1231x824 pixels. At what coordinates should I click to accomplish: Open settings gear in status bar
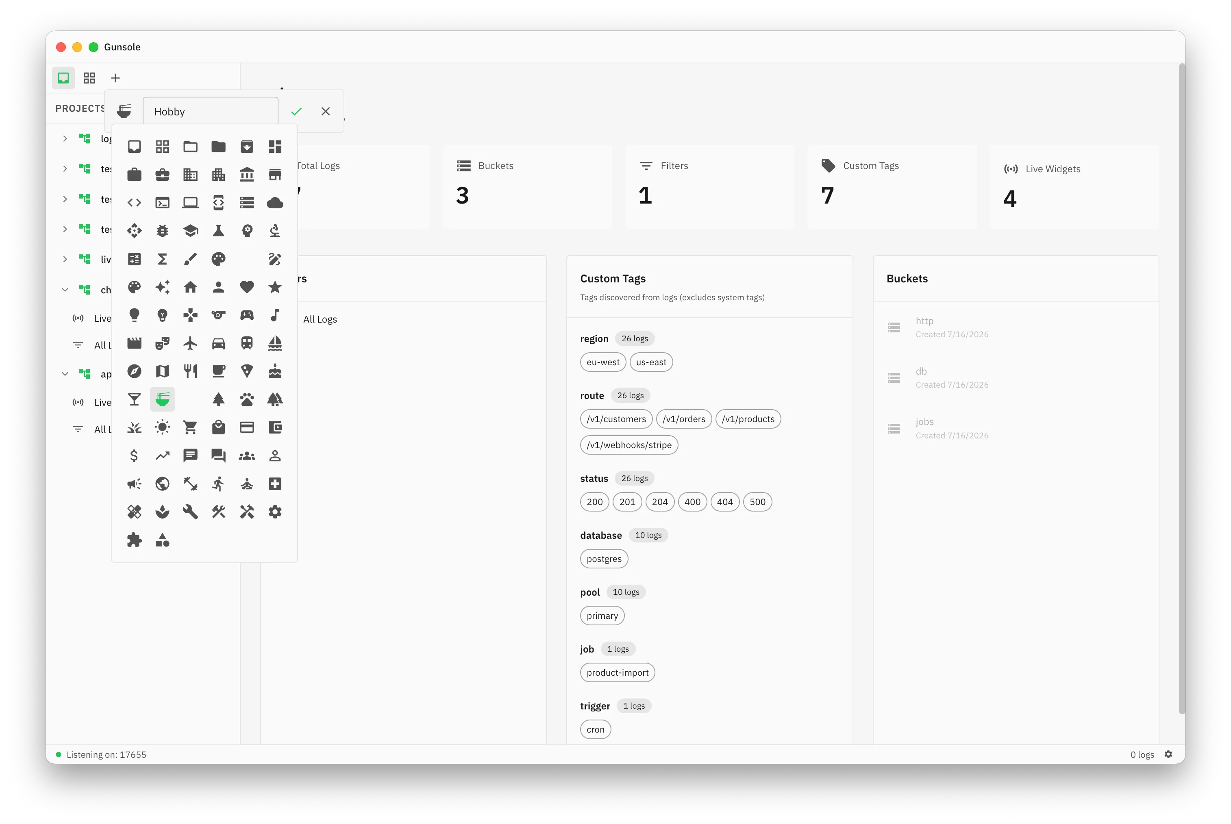(x=1168, y=755)
